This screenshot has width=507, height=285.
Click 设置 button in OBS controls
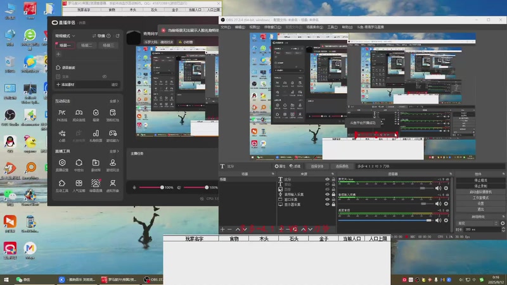coord(480,203)
